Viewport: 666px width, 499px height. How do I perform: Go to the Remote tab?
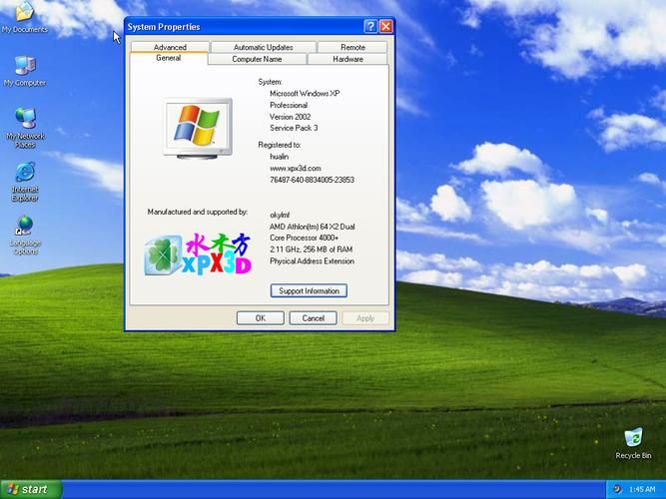click(352, 47)
